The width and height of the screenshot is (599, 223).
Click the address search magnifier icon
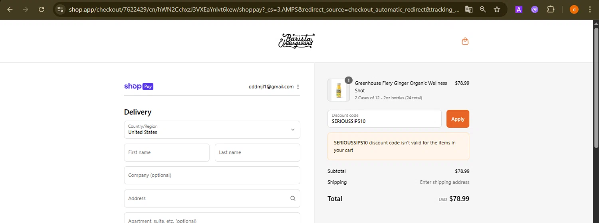[293, 198]
